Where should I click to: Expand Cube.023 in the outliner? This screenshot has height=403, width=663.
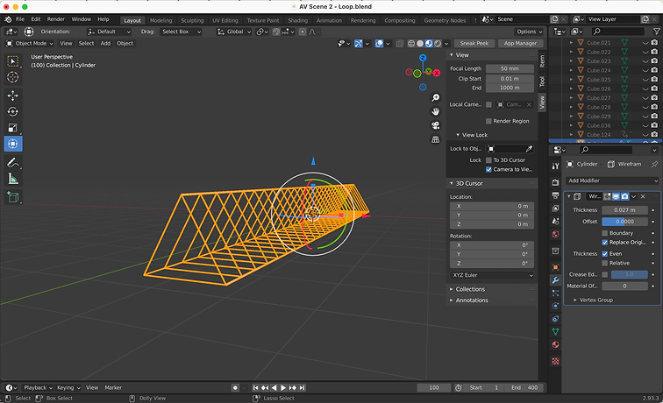point(571,61)
